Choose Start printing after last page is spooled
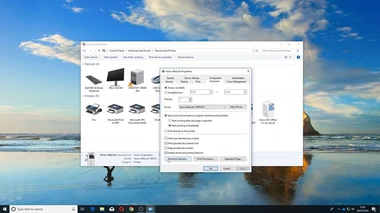Viewport: 380px width, 213px height. coord(170,121)
